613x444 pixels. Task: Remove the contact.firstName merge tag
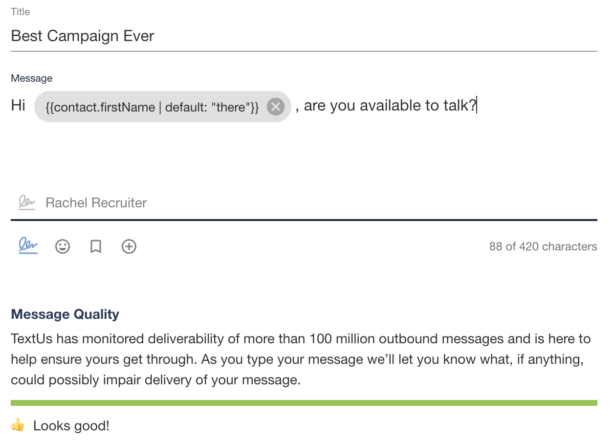pyautogui.click(x=276, y=106)
